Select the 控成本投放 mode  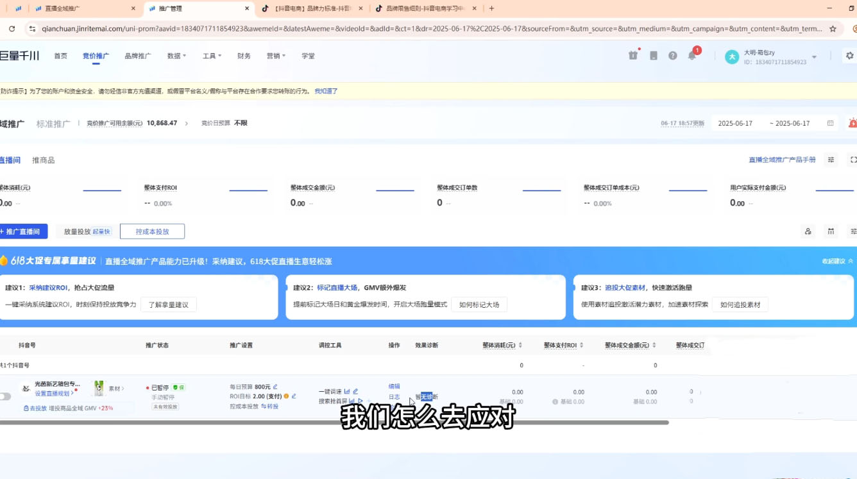(x=152, y=231)
